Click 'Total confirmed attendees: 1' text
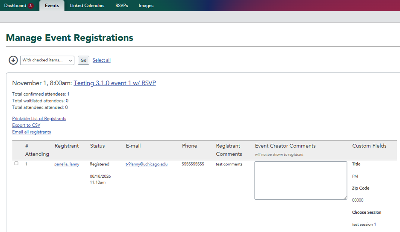400x232 pixels. point(41,94)
